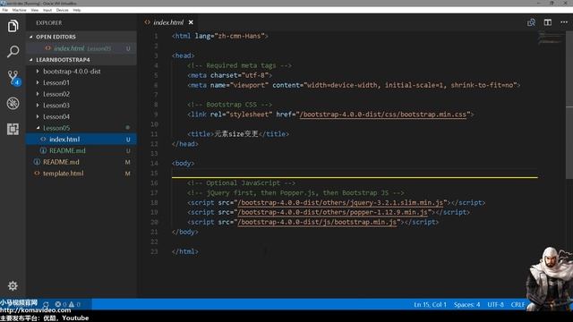
Task: Open the Source Control view icon
Action: (x=13, y=78)
